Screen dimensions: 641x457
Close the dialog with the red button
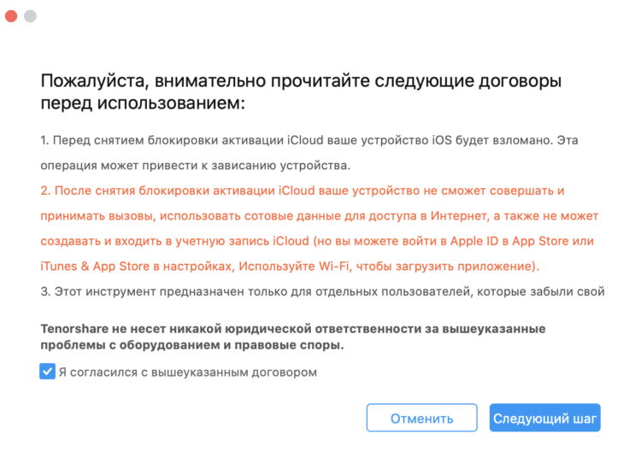[x=11, y=16]
